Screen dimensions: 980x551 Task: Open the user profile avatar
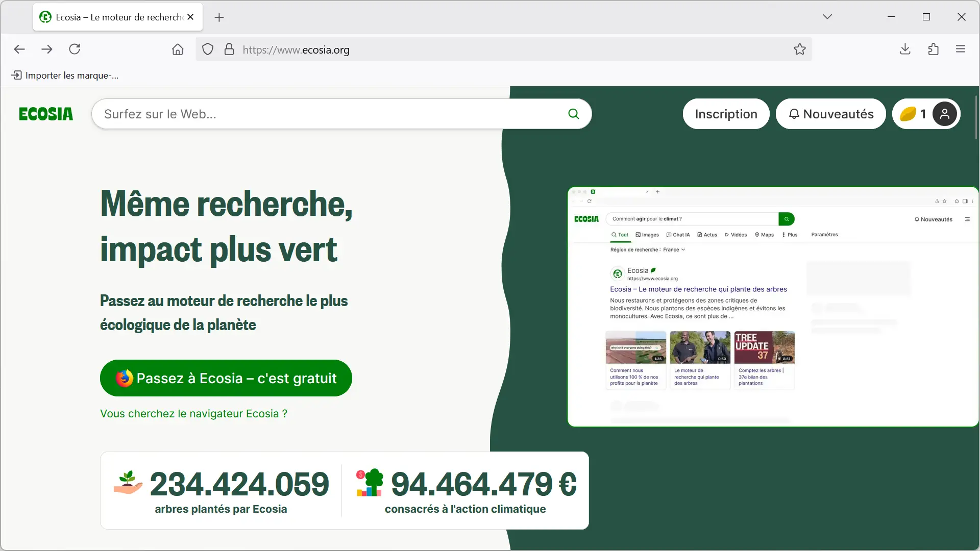click(945, 114)
